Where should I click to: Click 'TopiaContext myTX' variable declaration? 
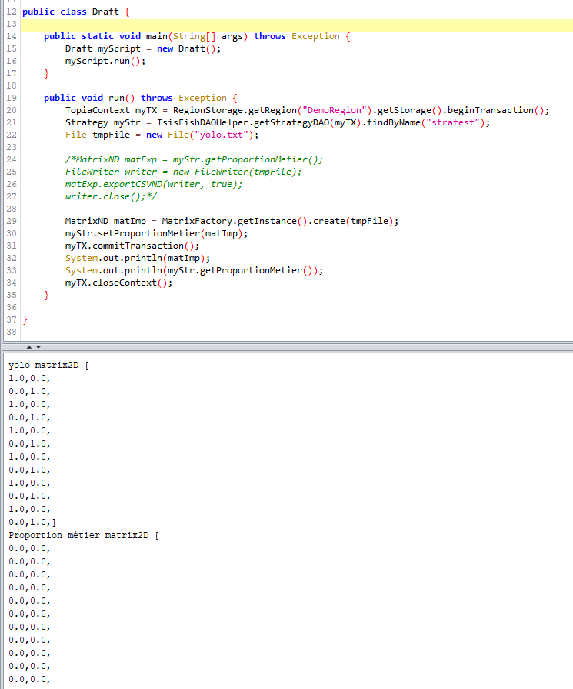[111, 110]
